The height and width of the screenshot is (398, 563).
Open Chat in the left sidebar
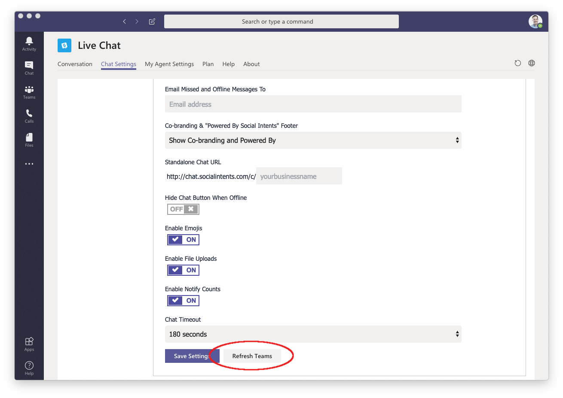point(29,68)
